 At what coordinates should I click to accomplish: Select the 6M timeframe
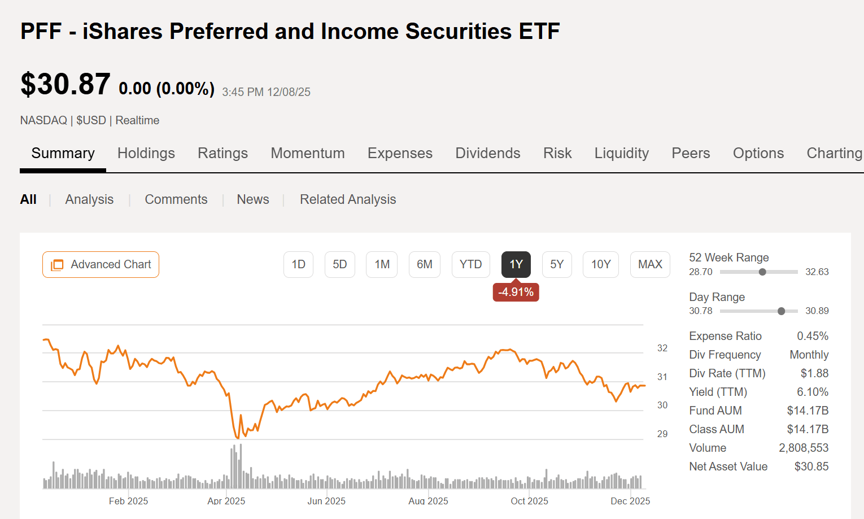pos(424,264)
